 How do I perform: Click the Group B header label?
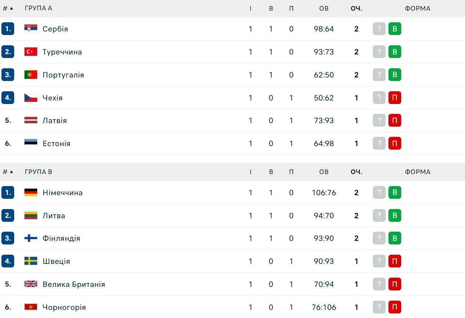tap(38, 172)
